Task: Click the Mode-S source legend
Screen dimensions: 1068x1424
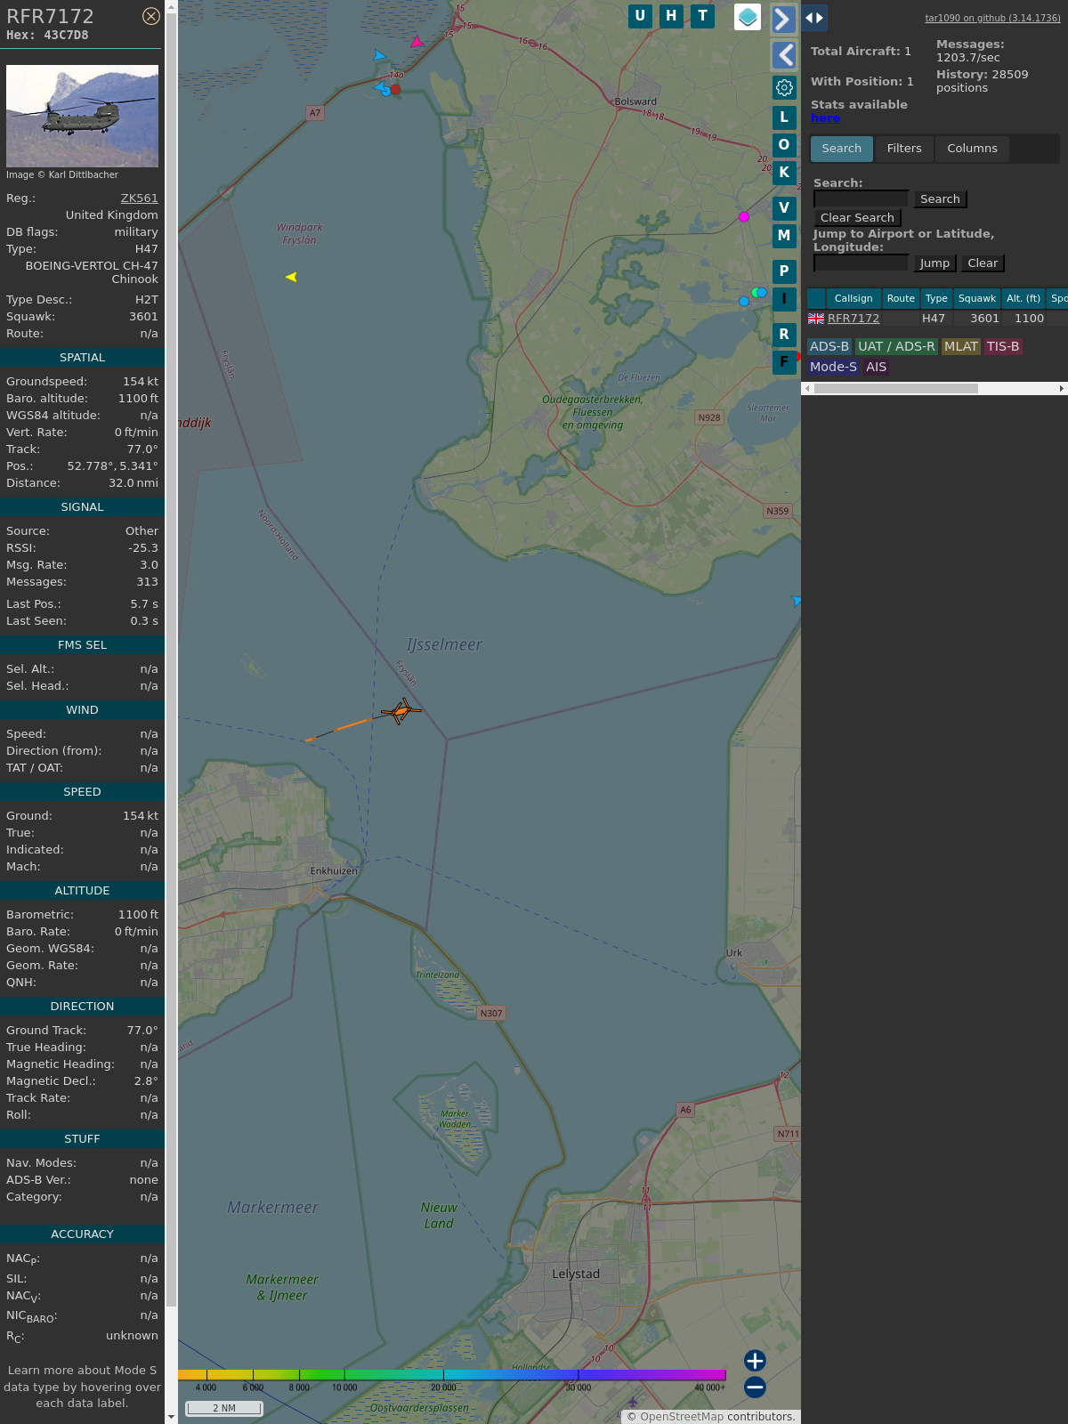Action: (x=833, y=367)
